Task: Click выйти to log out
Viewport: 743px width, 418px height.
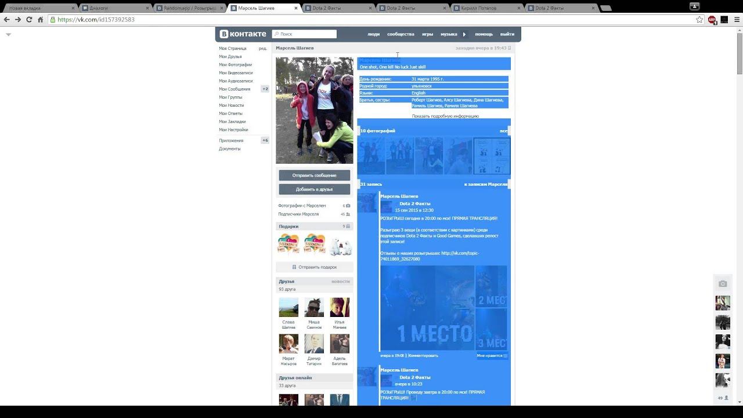Action: coord(507,34)
